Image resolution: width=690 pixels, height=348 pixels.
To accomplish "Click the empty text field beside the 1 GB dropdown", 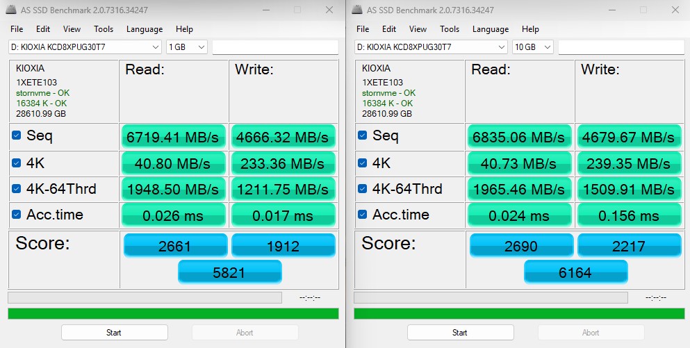I will click(275, 47).
